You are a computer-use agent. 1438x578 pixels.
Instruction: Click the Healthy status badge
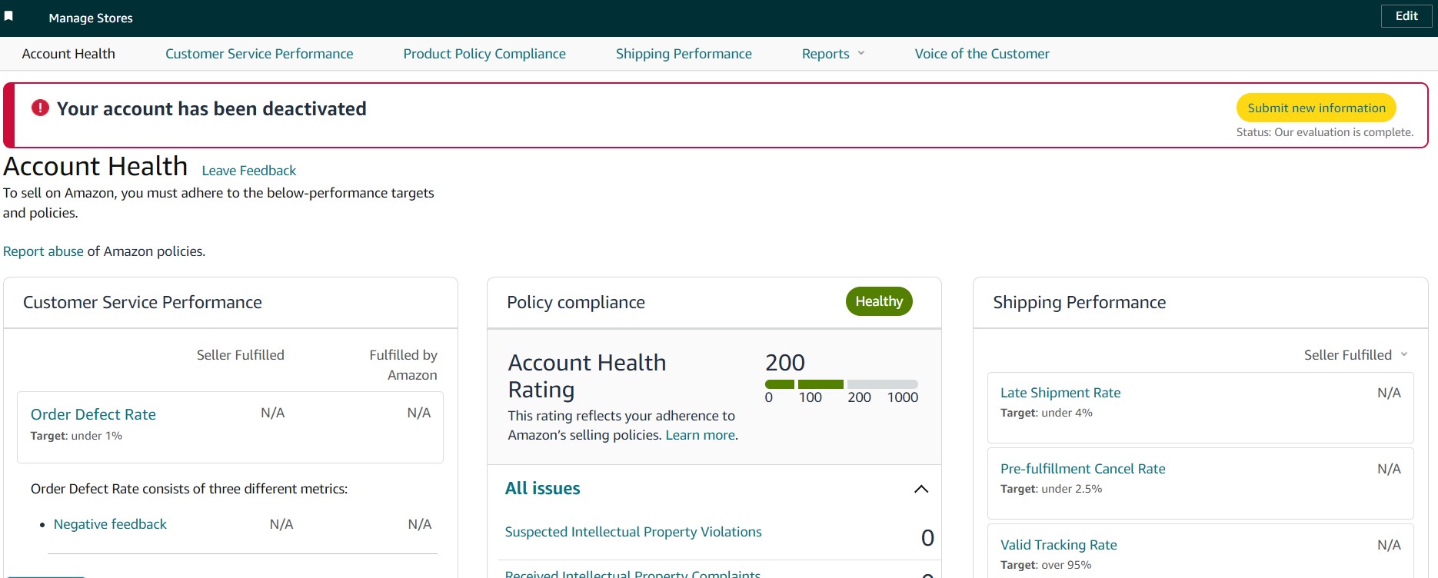tap(879, 301)
